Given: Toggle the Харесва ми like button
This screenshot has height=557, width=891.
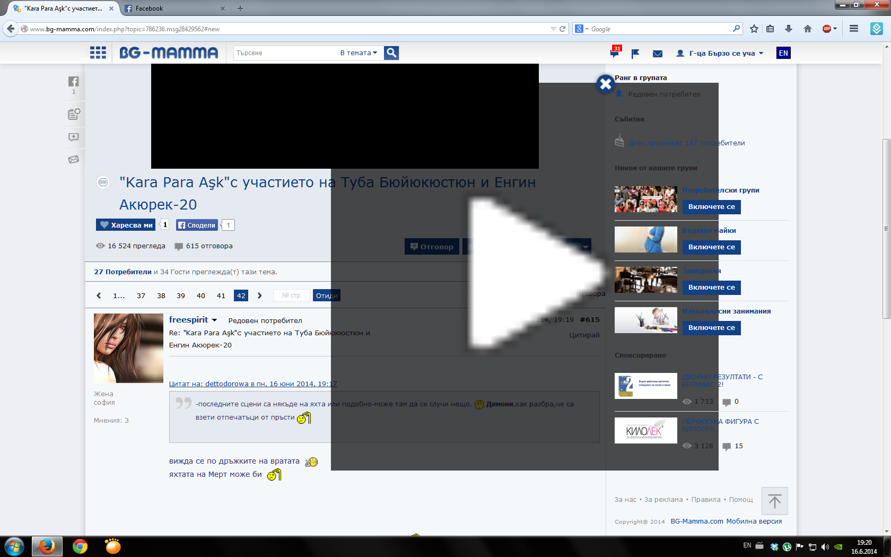Looking at the screenshot, I should coord(127,225).
